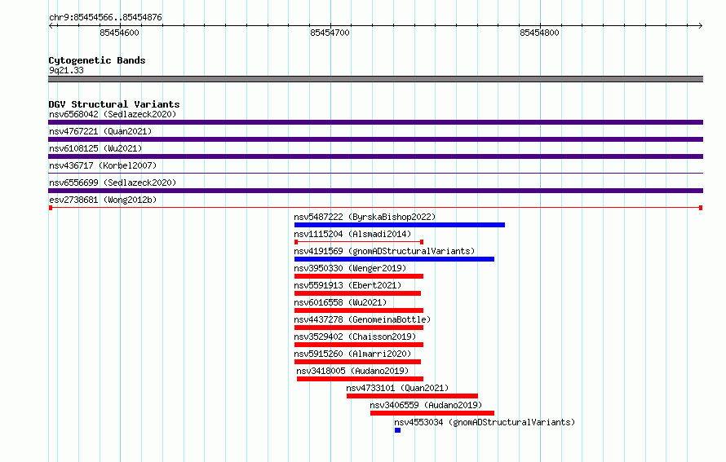Click the purple bar under nsv6108125
This screenshot has width=726, height=462.
click(375, 156)
